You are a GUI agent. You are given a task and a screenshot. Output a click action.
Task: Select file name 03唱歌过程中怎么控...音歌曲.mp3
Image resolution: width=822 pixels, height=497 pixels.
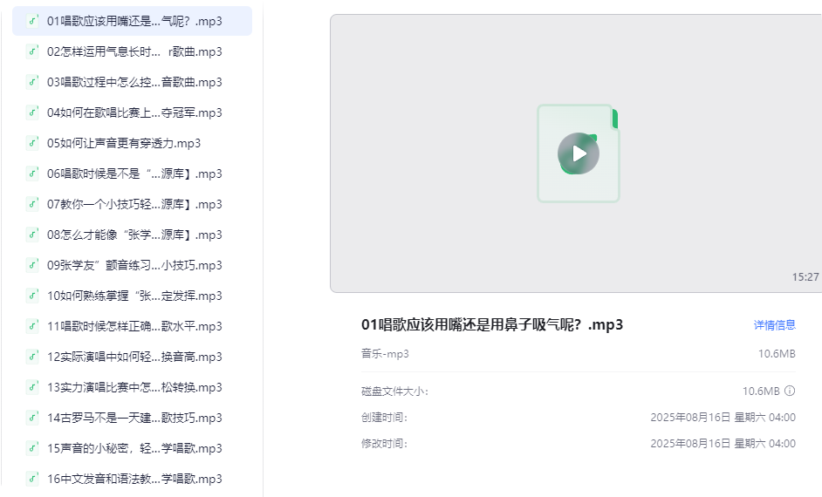(x=134, y=82)
